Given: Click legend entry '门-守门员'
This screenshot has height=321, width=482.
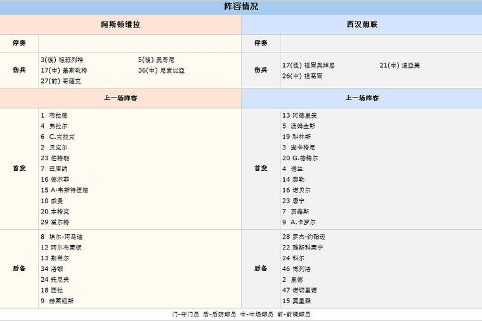Looking at the screenshot, I should [x=186, y=315].
